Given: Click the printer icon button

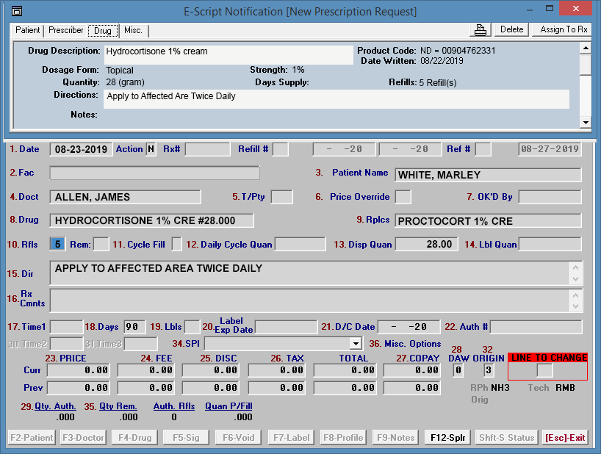Looking at the screenshot, I should tap(481, 29).
